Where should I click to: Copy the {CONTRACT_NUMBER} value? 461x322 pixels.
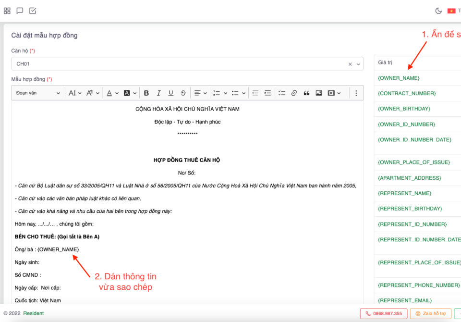click(407, 93)
